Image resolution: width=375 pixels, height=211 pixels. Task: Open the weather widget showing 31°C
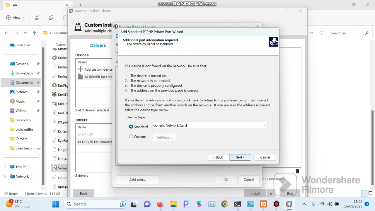point(18,204)
